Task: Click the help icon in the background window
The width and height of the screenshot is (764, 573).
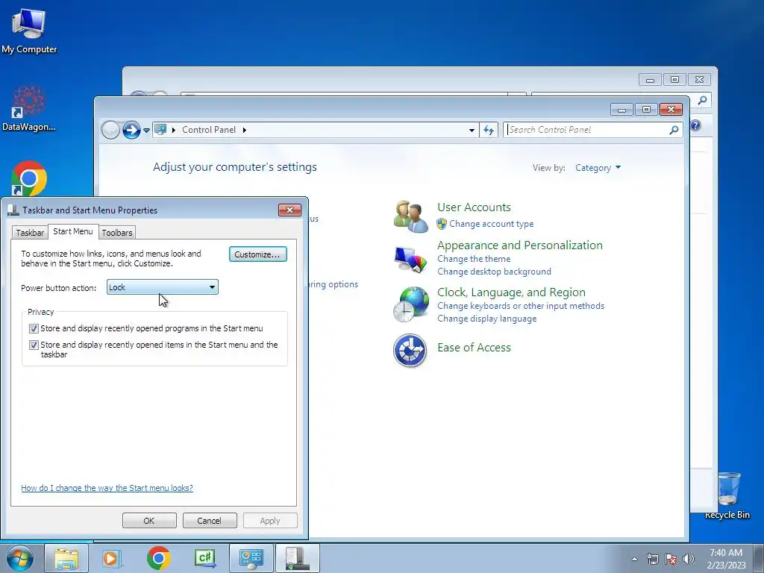Action: [696, 125]
